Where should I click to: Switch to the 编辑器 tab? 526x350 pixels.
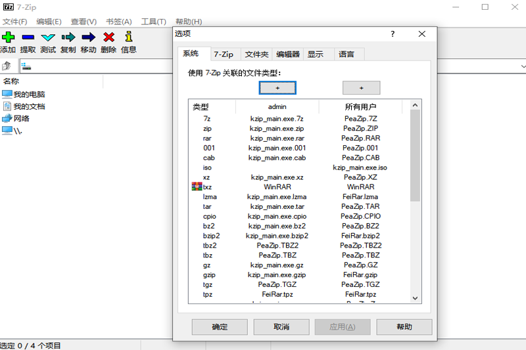(288, 55)
